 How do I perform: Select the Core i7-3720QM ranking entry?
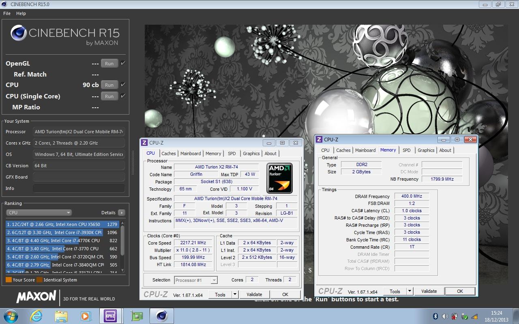pyautogui.click(x=62, y=257)
